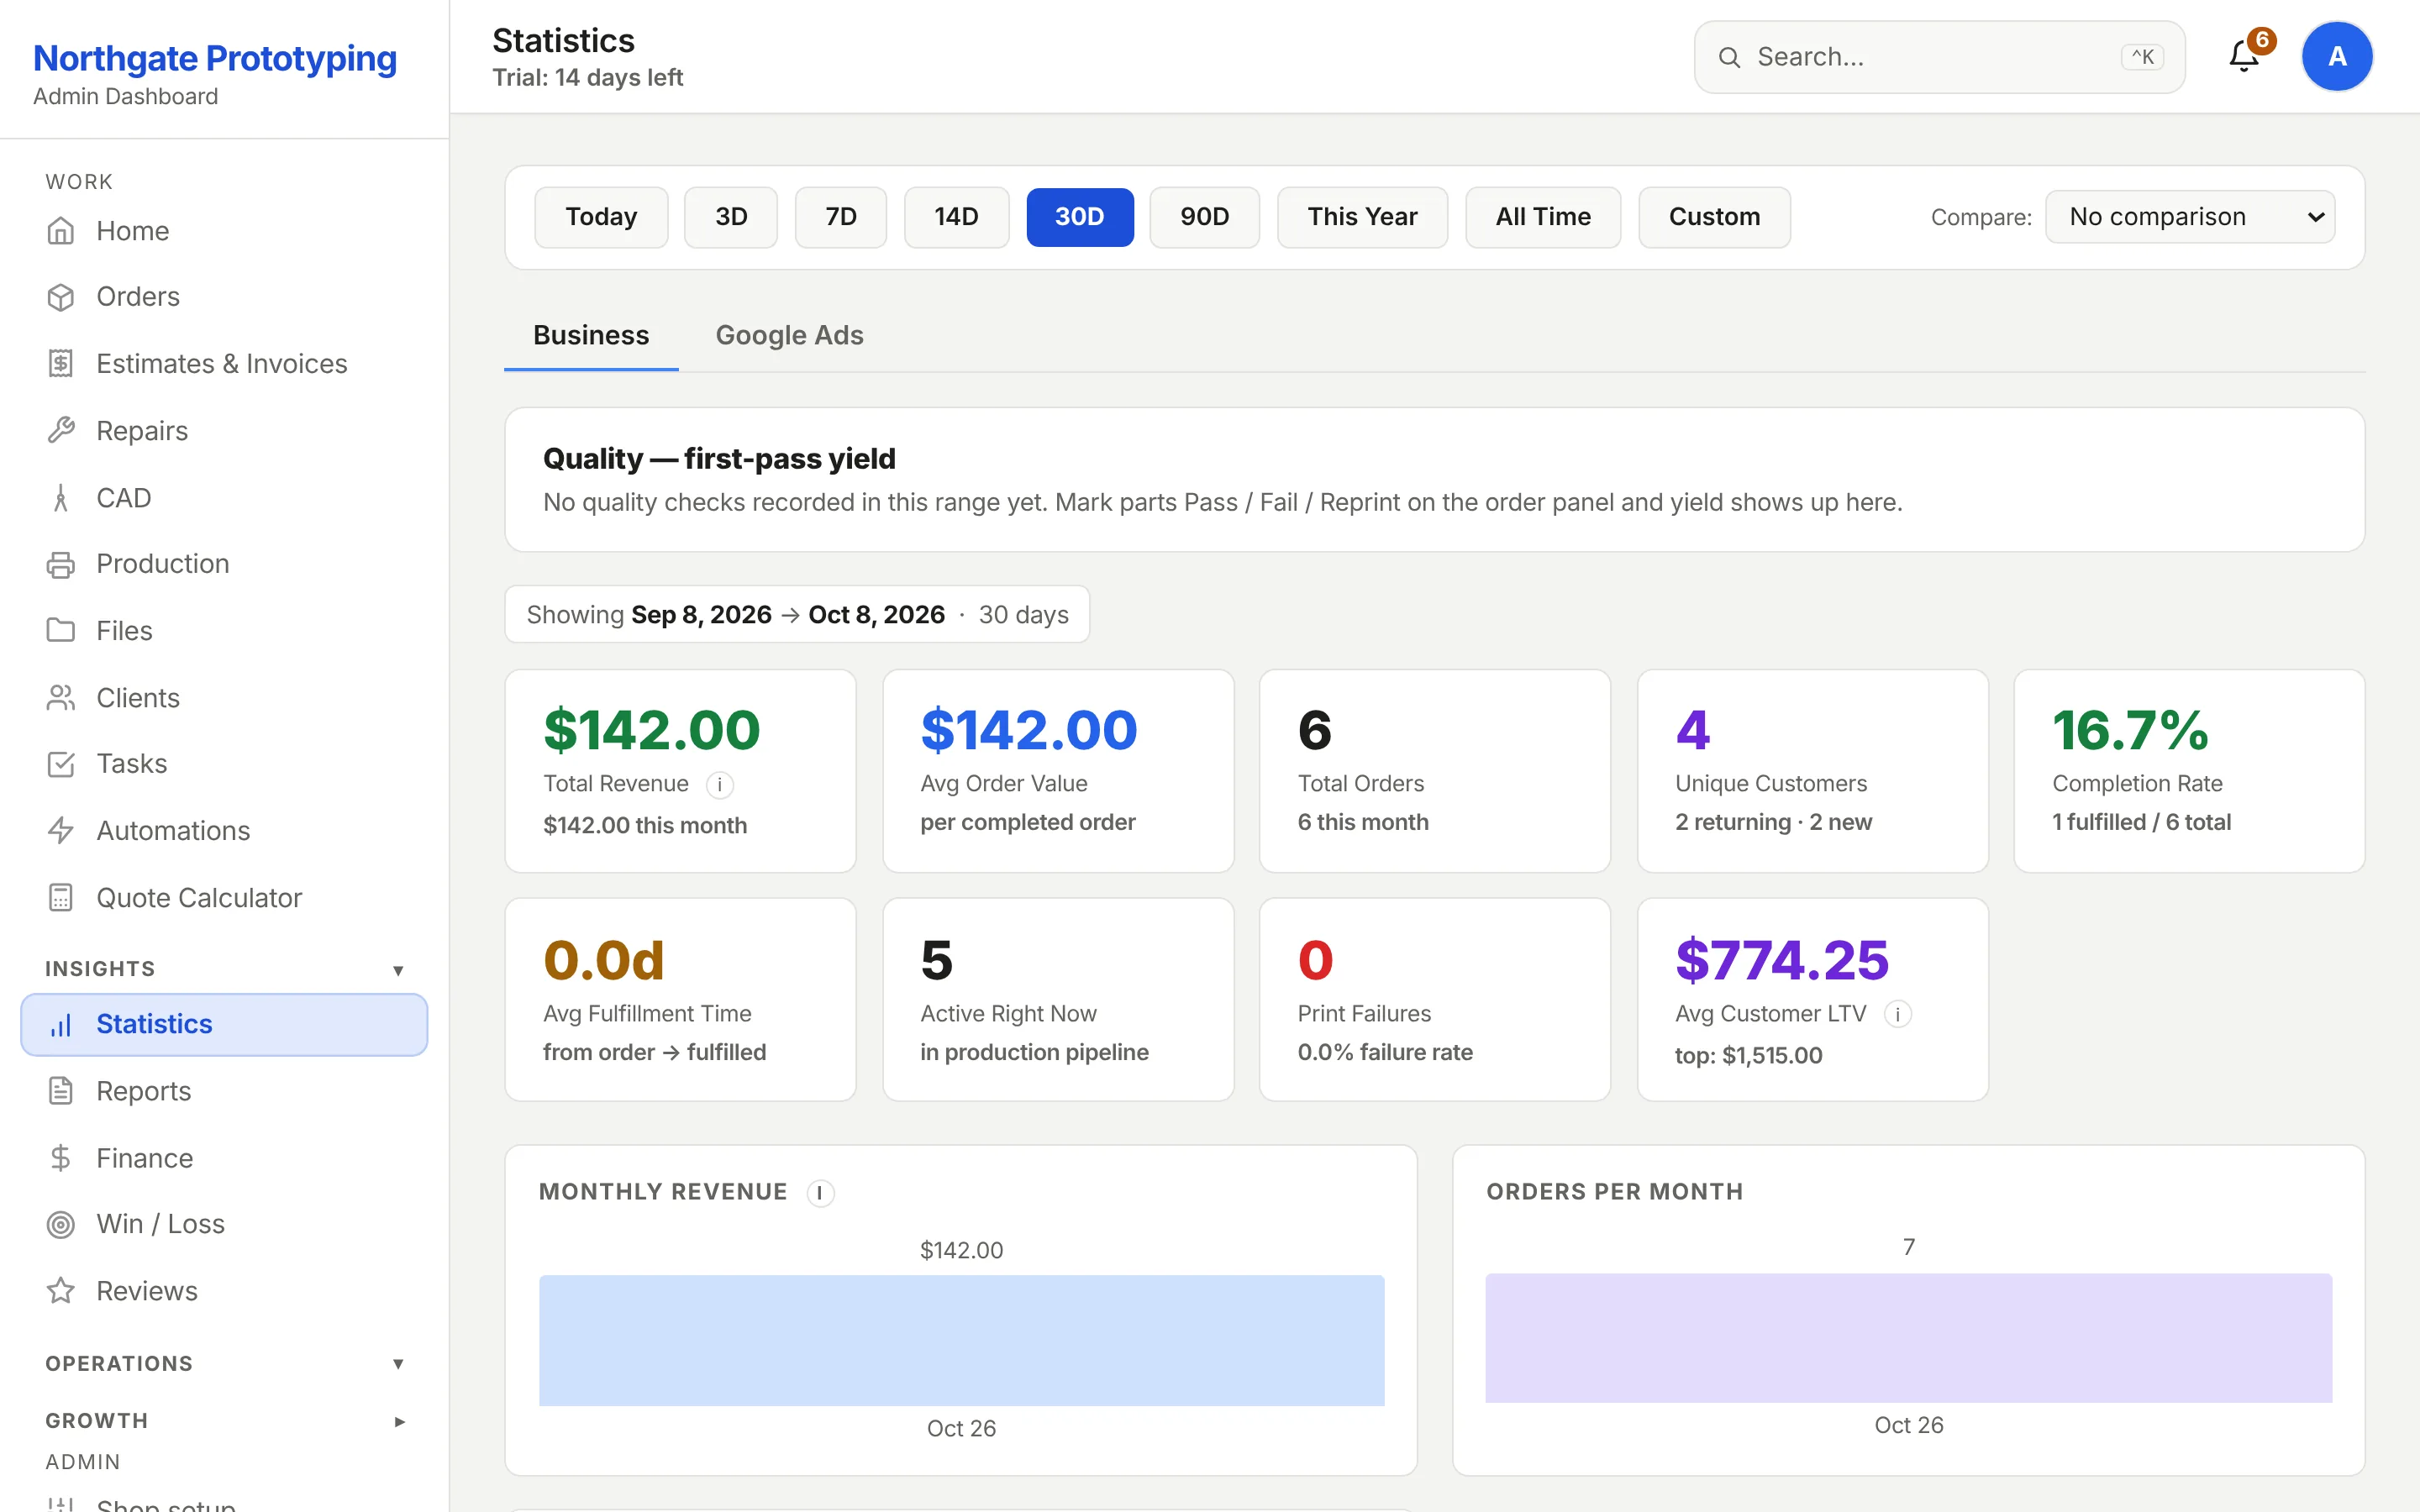Open the user avatar A menu
The image size is (2420, 1512).
point(2337,57)
